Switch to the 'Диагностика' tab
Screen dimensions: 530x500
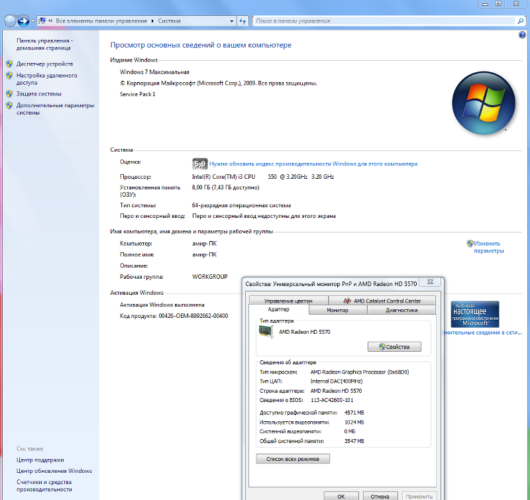[401, 310]
